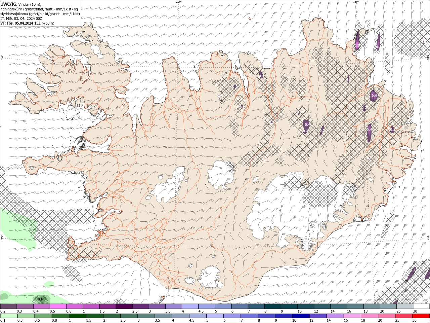Click the 'UWC/IG' title text
Screen dimensions: 430x323
click(x=8, y=4)
